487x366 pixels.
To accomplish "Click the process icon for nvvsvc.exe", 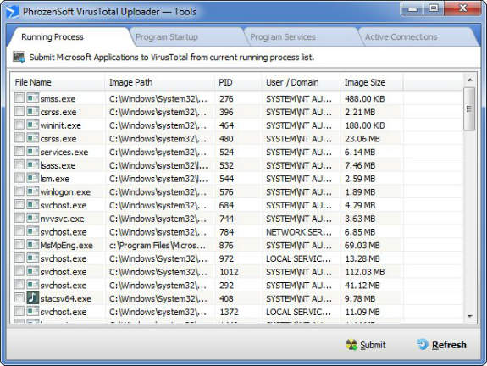I will [33, 218].
